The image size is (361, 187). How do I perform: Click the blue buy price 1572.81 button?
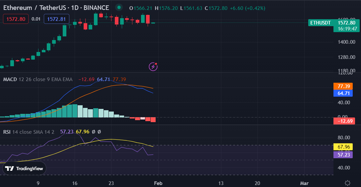tap(56, 19)
